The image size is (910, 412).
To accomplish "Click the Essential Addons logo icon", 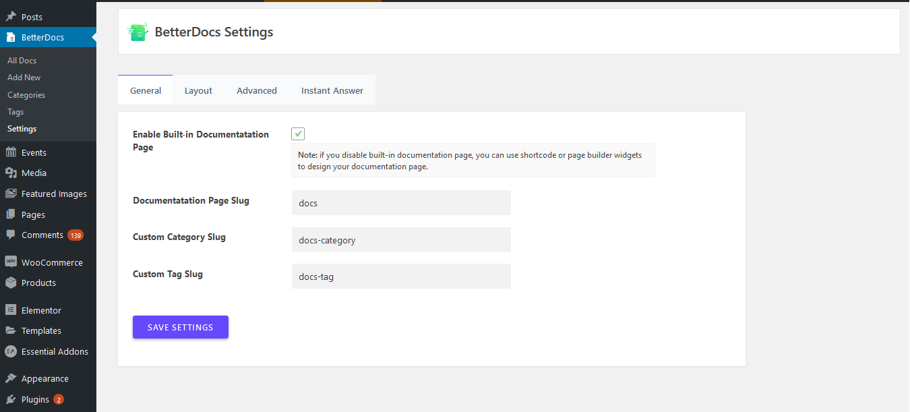I will (11, 351).
